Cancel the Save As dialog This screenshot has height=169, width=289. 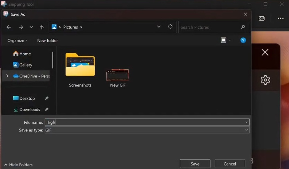(230, 164)
